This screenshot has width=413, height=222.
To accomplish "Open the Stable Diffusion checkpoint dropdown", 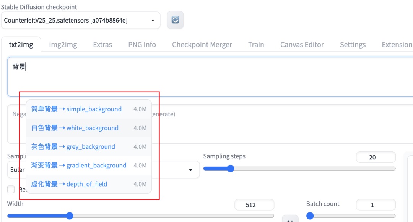I will 80,21.
